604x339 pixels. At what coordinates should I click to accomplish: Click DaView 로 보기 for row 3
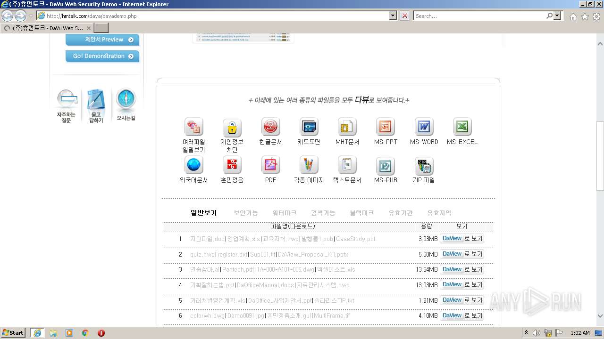pyautogui.click(x=462, y=270)
